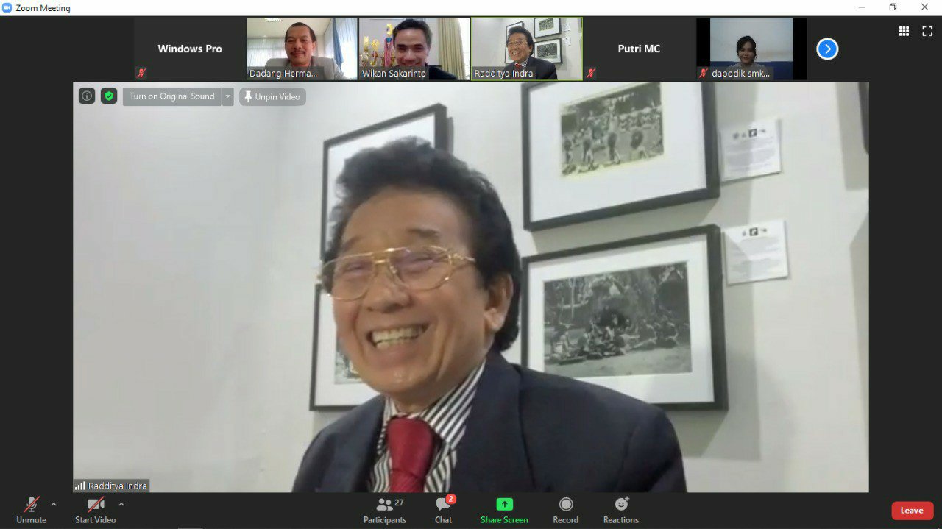The image size is (942, 529).
Task: Enter full screen mode
Action: [x=927, y=31]
